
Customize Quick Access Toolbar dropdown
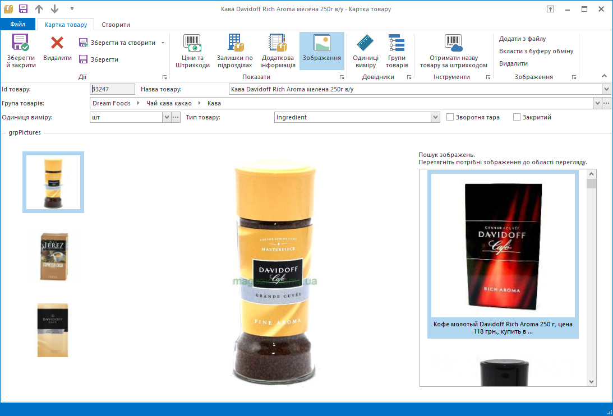click(72, 8)
